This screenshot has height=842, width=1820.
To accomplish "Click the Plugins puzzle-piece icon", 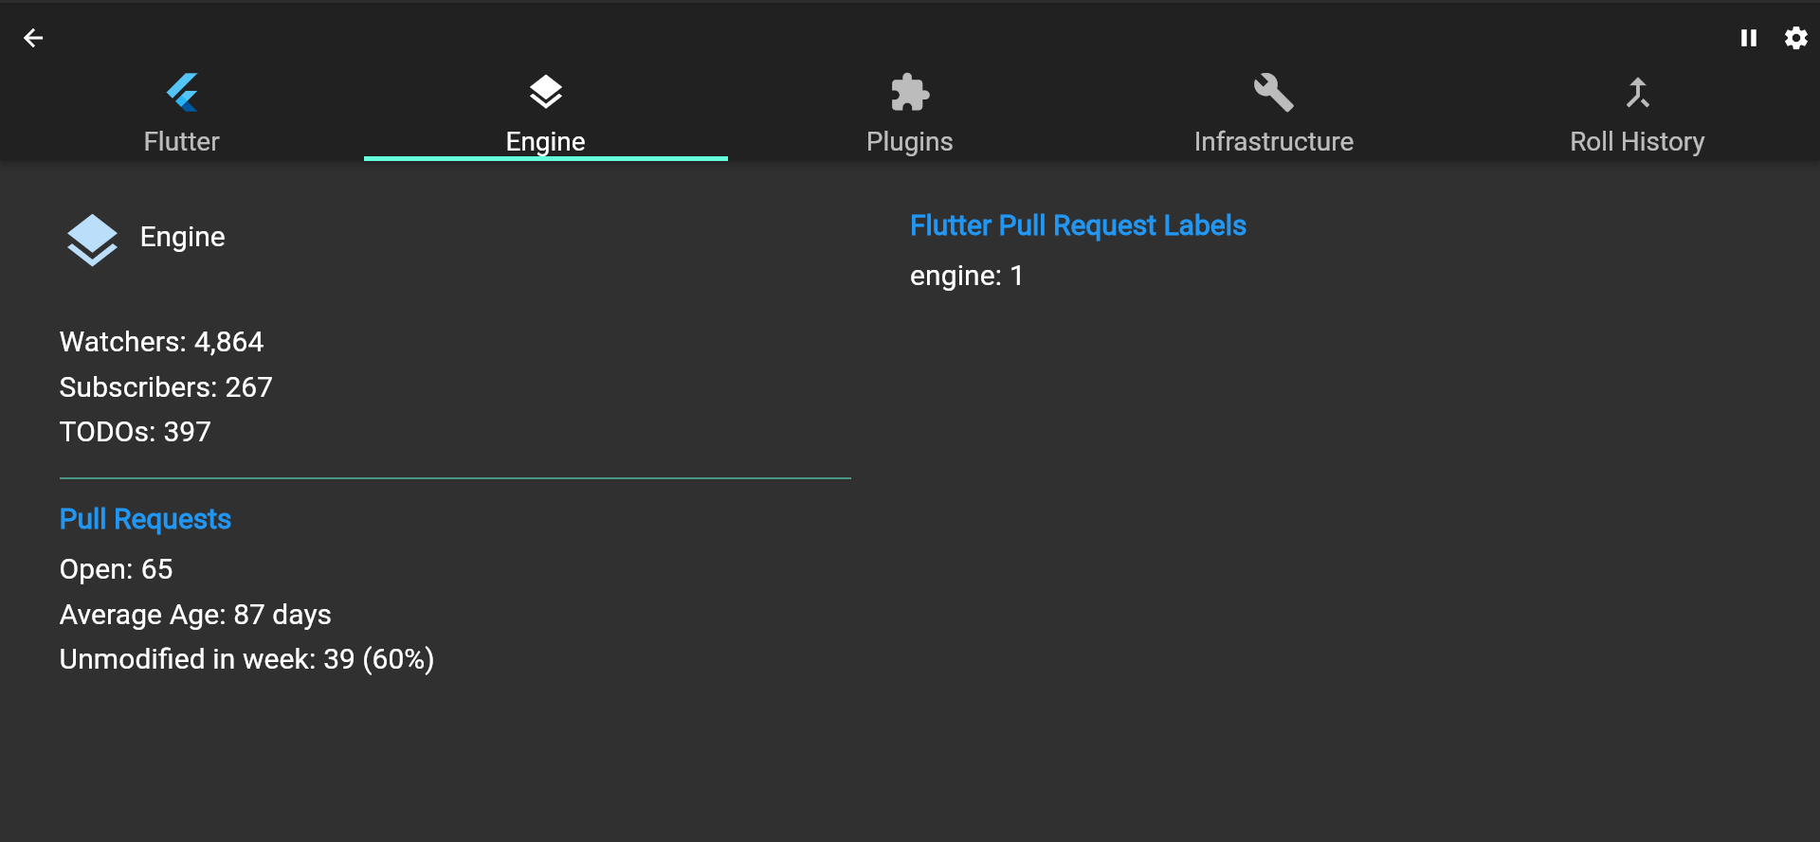I will (x=909, y=92).
